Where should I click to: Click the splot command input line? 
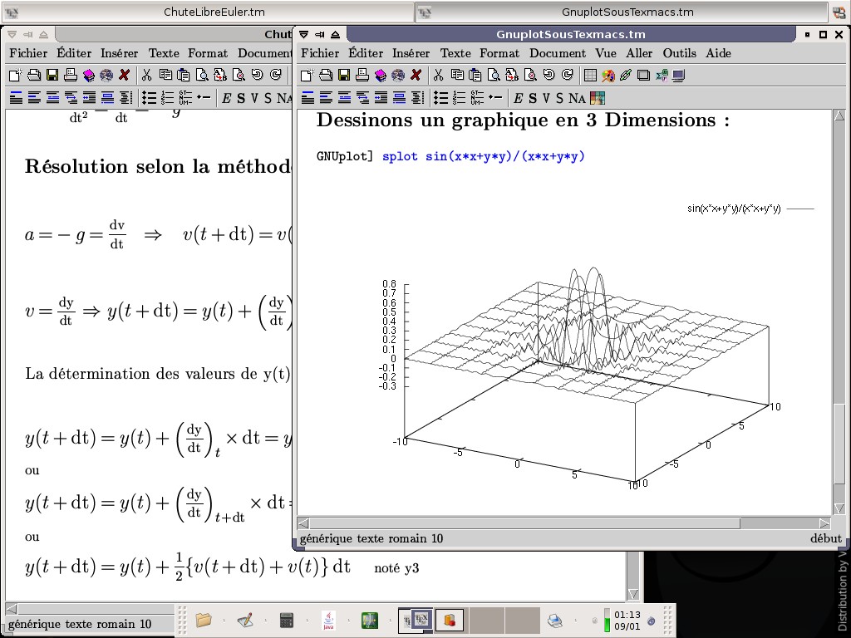click(x=483, y=156)
